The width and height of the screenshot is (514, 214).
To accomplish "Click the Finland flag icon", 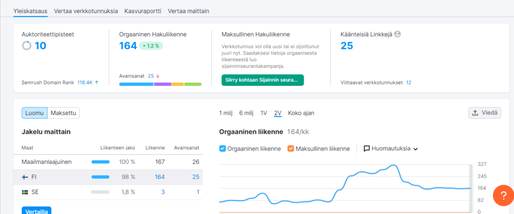I will pos(25,177).
